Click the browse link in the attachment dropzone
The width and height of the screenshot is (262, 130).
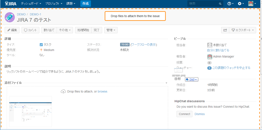[x=103, y=91]
